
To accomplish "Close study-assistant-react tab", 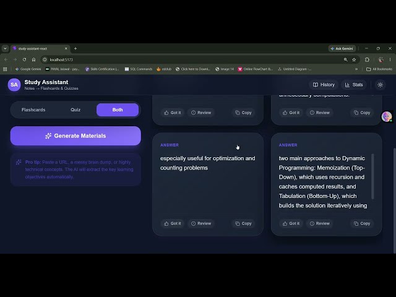I will [66, 48].
